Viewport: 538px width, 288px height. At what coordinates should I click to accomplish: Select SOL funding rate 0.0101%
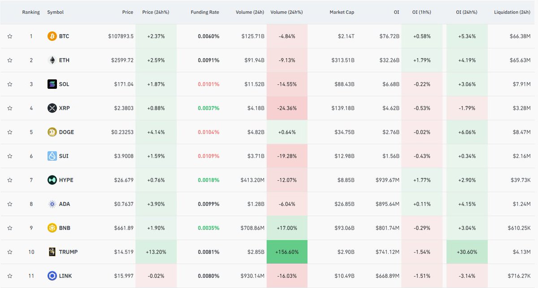[x=208, y=84]
